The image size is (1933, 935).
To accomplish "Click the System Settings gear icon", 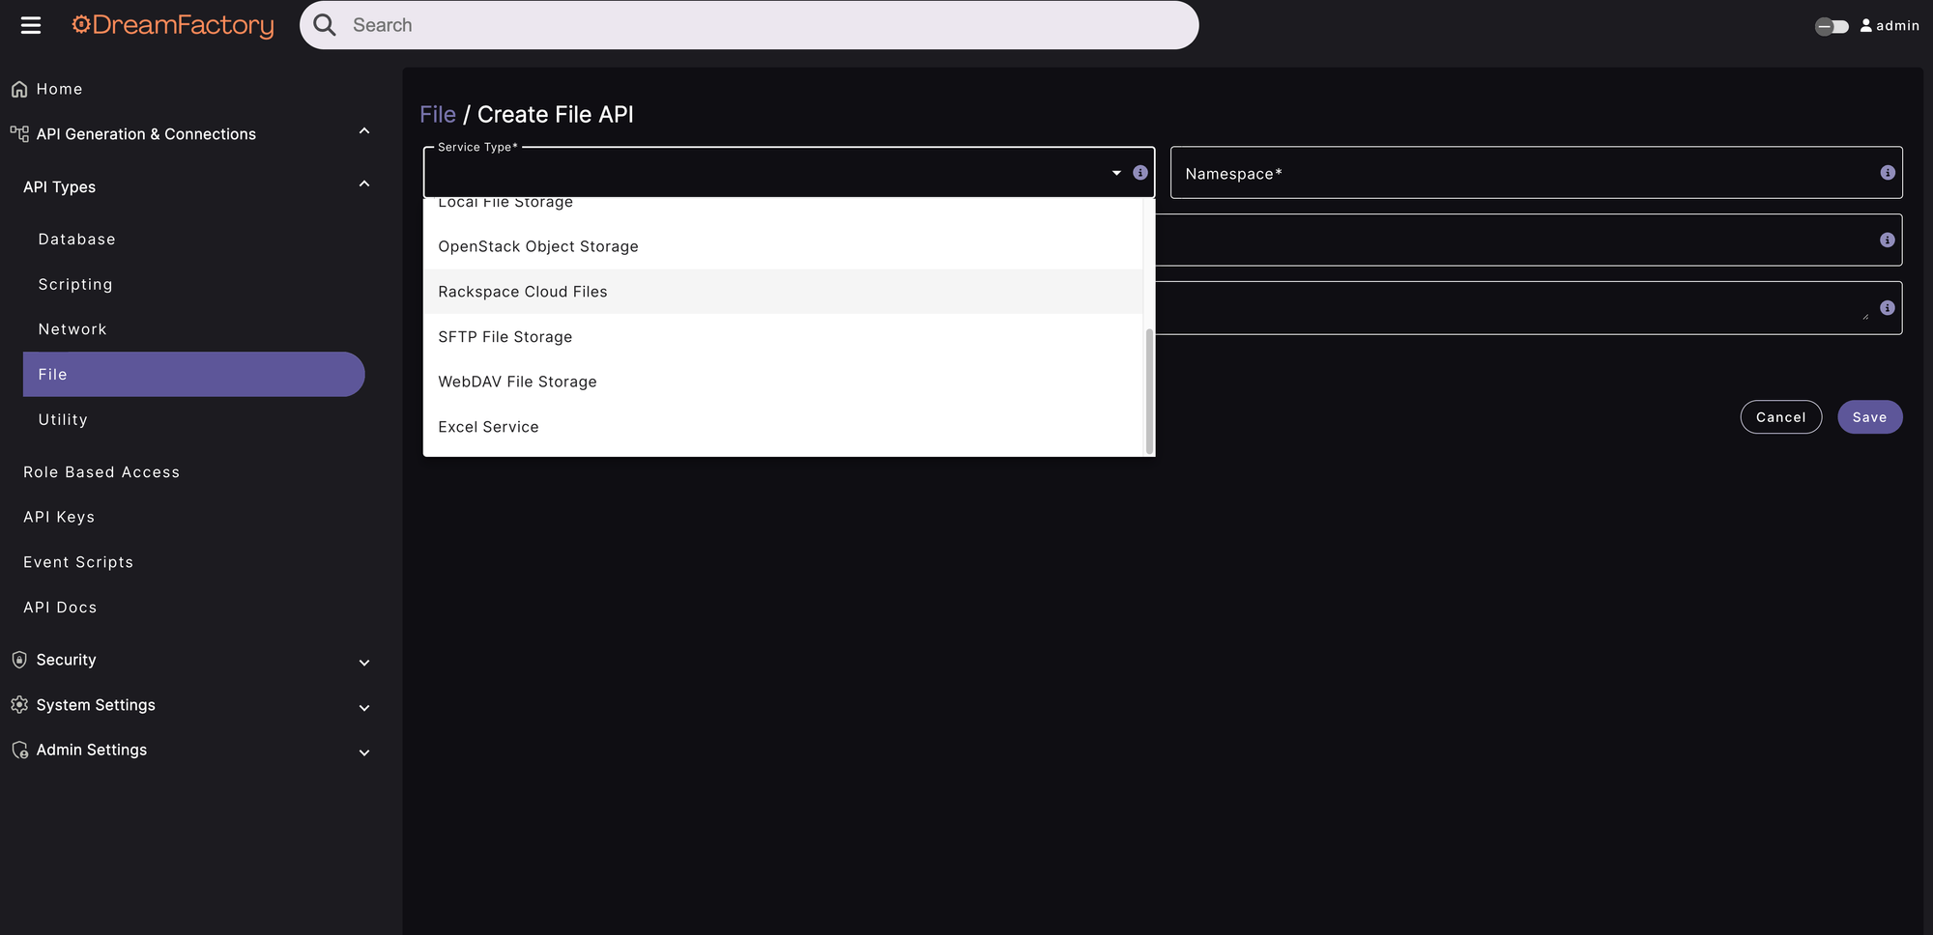I will [x=19, y=705].
